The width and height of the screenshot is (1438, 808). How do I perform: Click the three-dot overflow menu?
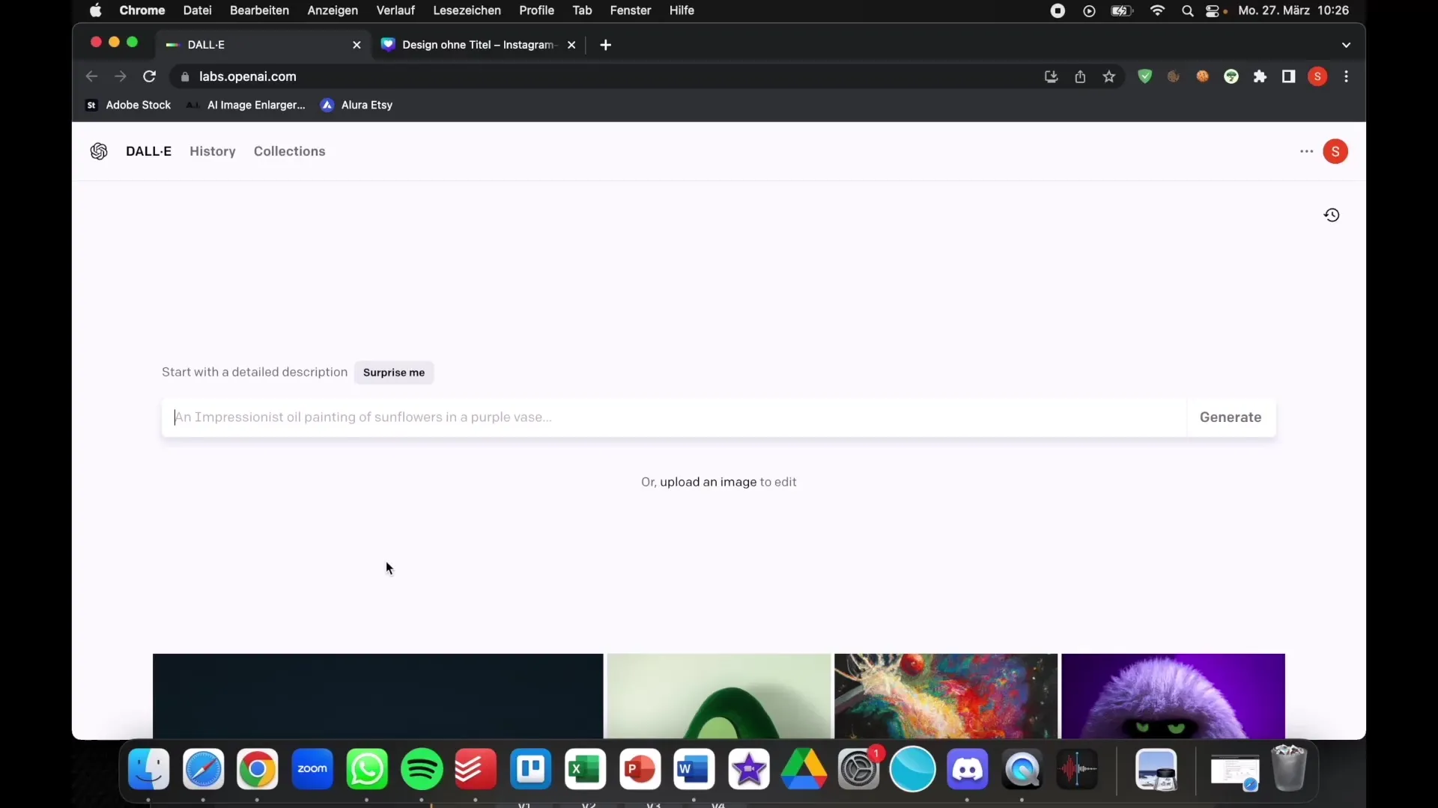(1307, 151)
